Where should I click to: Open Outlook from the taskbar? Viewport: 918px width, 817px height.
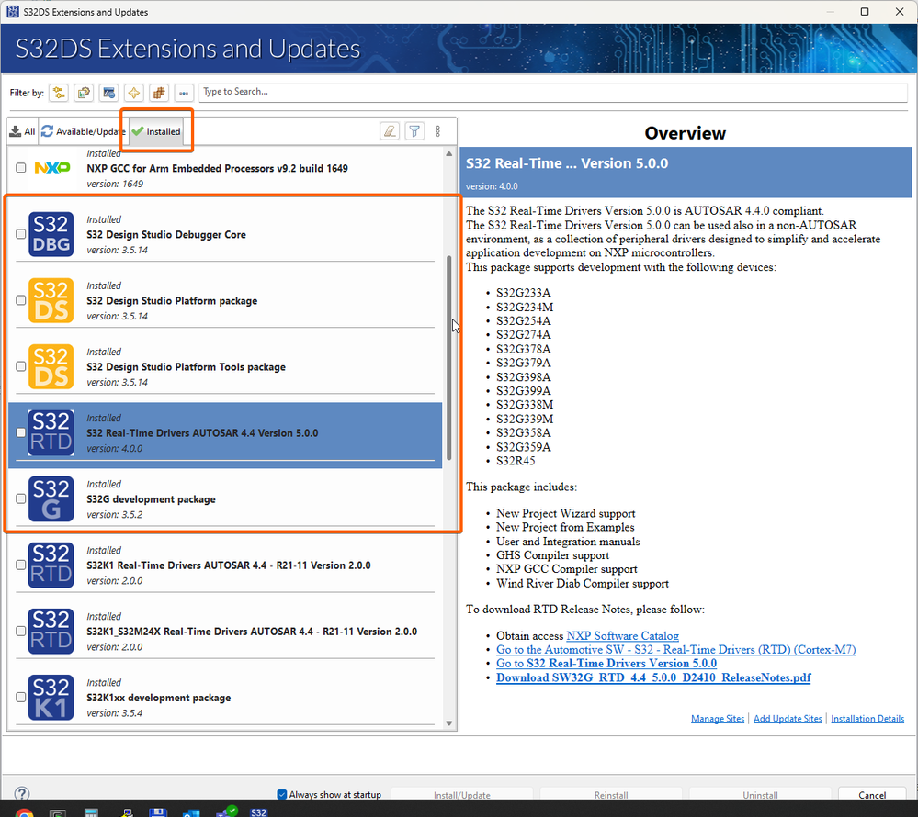click(x=191, y=813)
